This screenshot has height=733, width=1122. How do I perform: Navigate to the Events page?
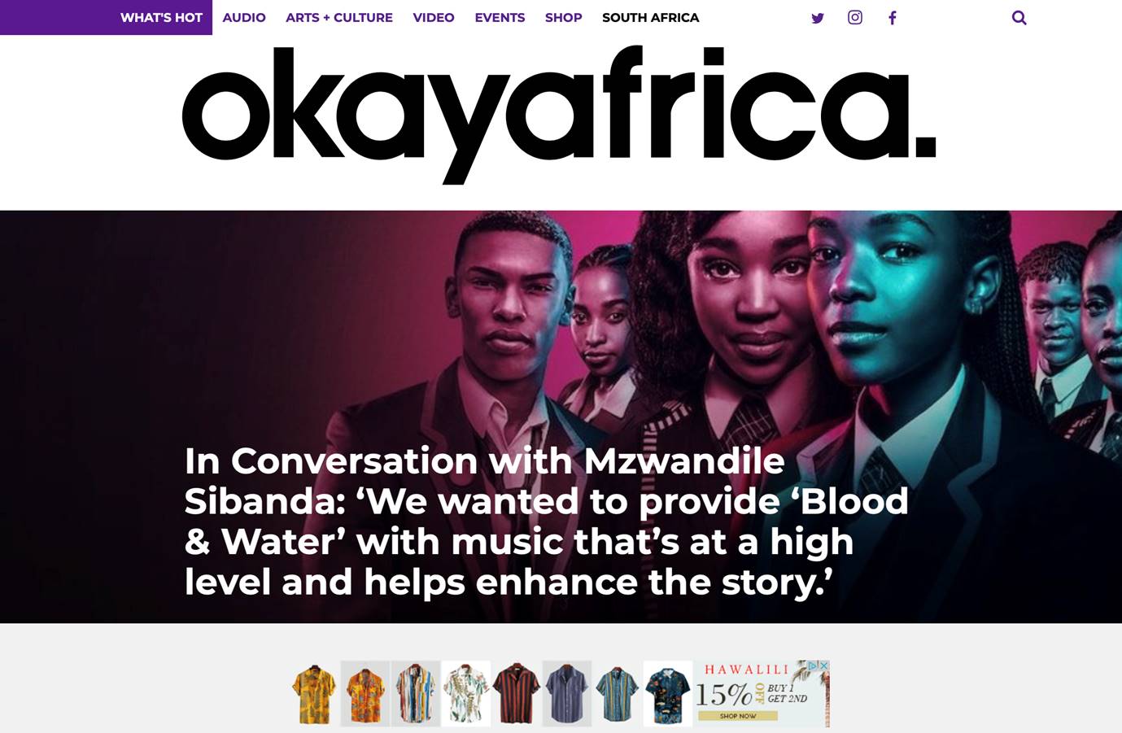(x=500, y=17)
